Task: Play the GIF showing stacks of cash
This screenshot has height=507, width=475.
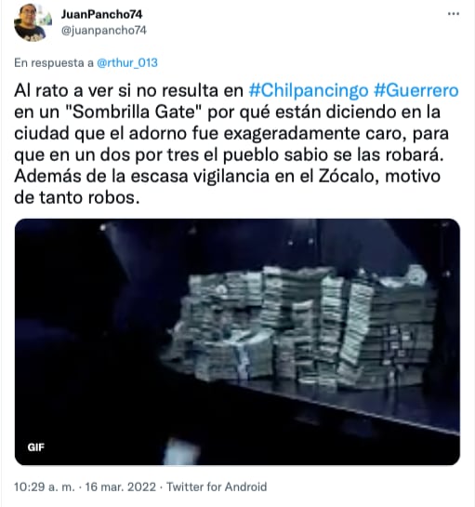Action: tap(237, 342)
